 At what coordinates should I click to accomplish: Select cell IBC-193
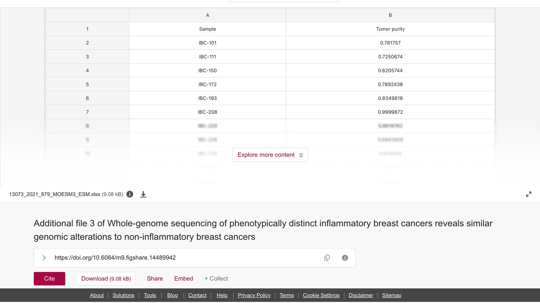pyautogui.click(x=208, y=98)
